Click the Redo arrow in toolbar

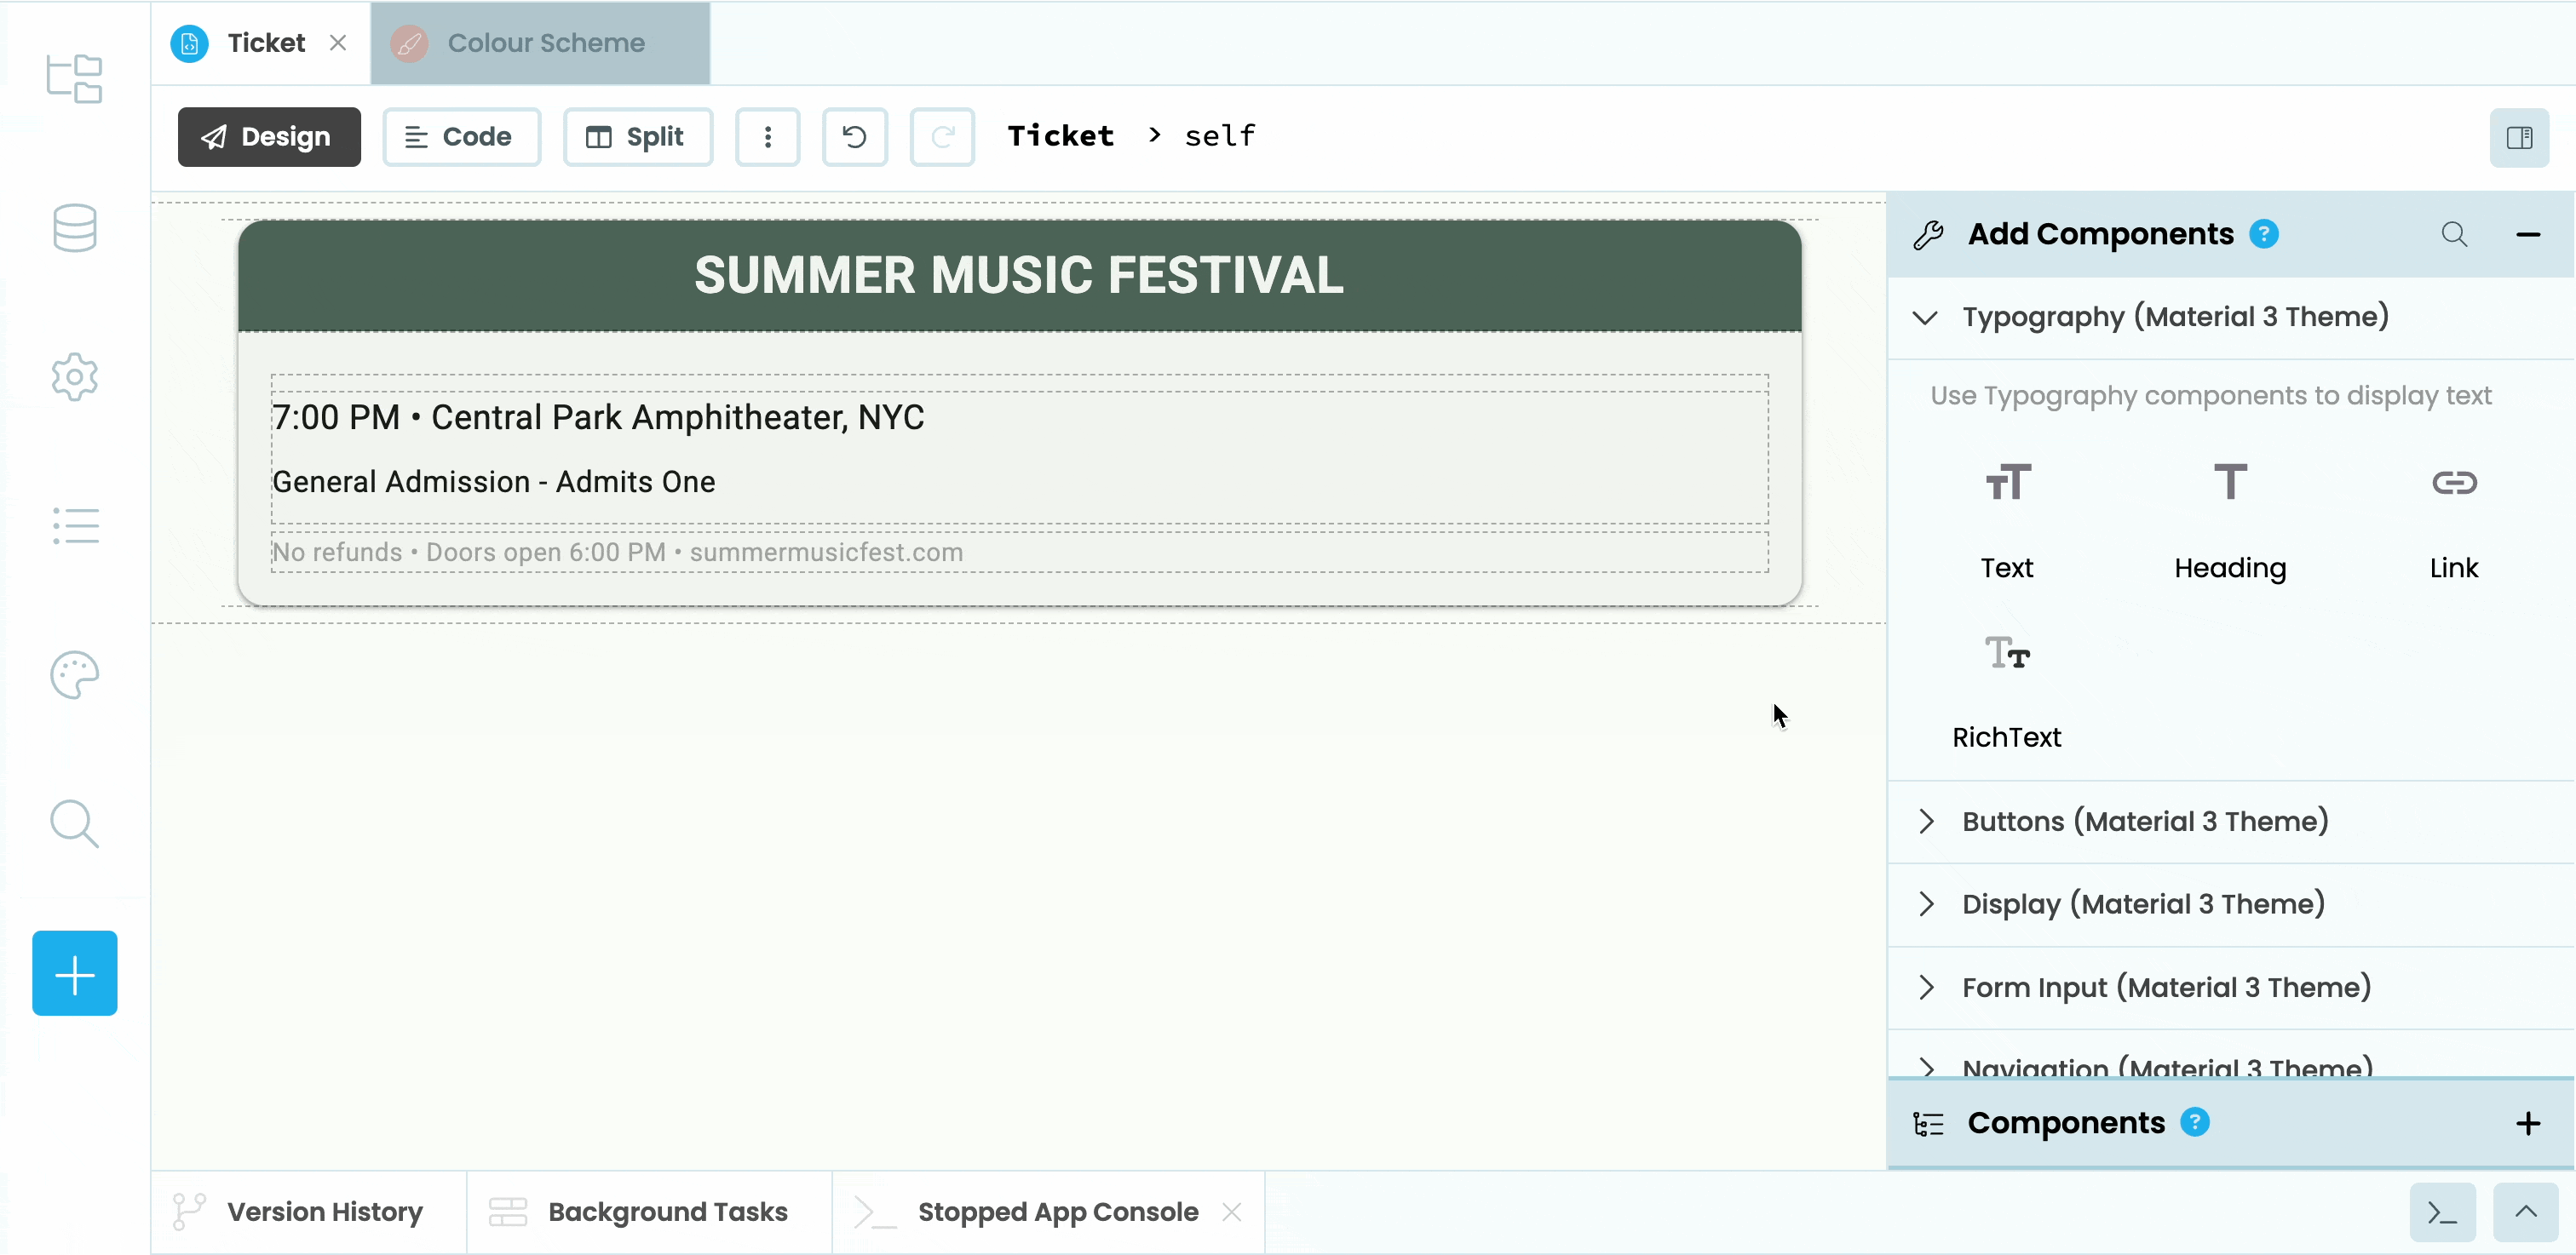point(942,137)
